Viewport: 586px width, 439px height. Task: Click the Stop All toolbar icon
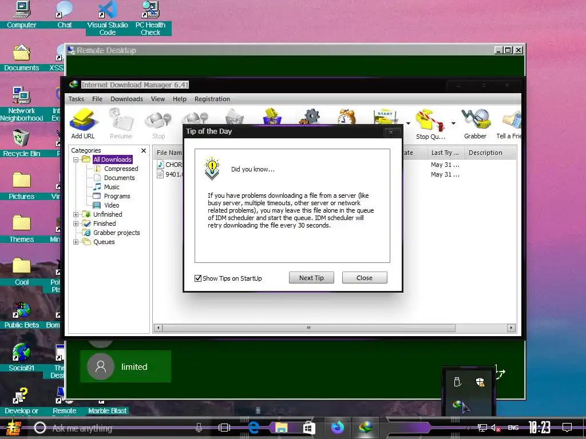[195, 118]
